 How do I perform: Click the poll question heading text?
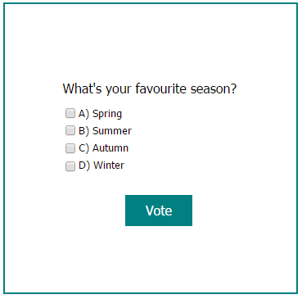[150, 88]
